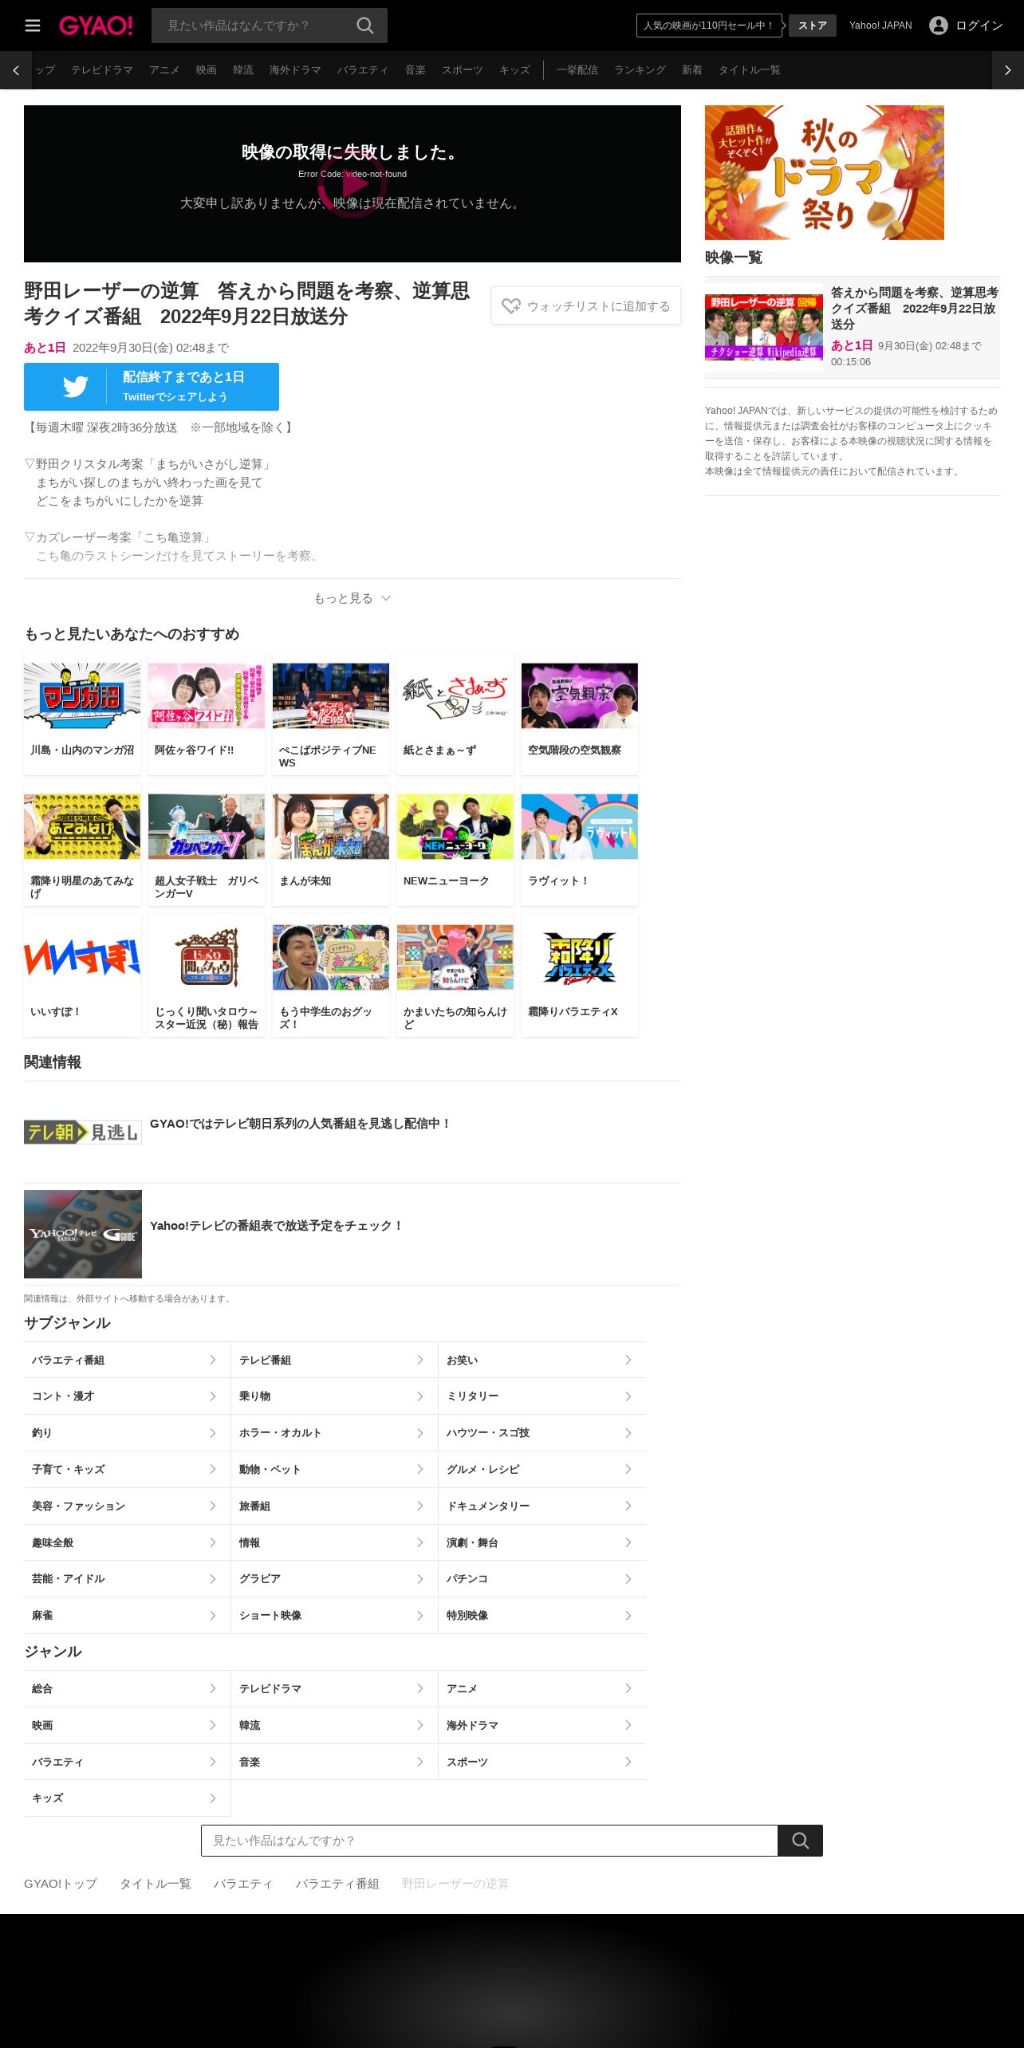Open 空気階段の空気観察 recommendation

(580, 714)
